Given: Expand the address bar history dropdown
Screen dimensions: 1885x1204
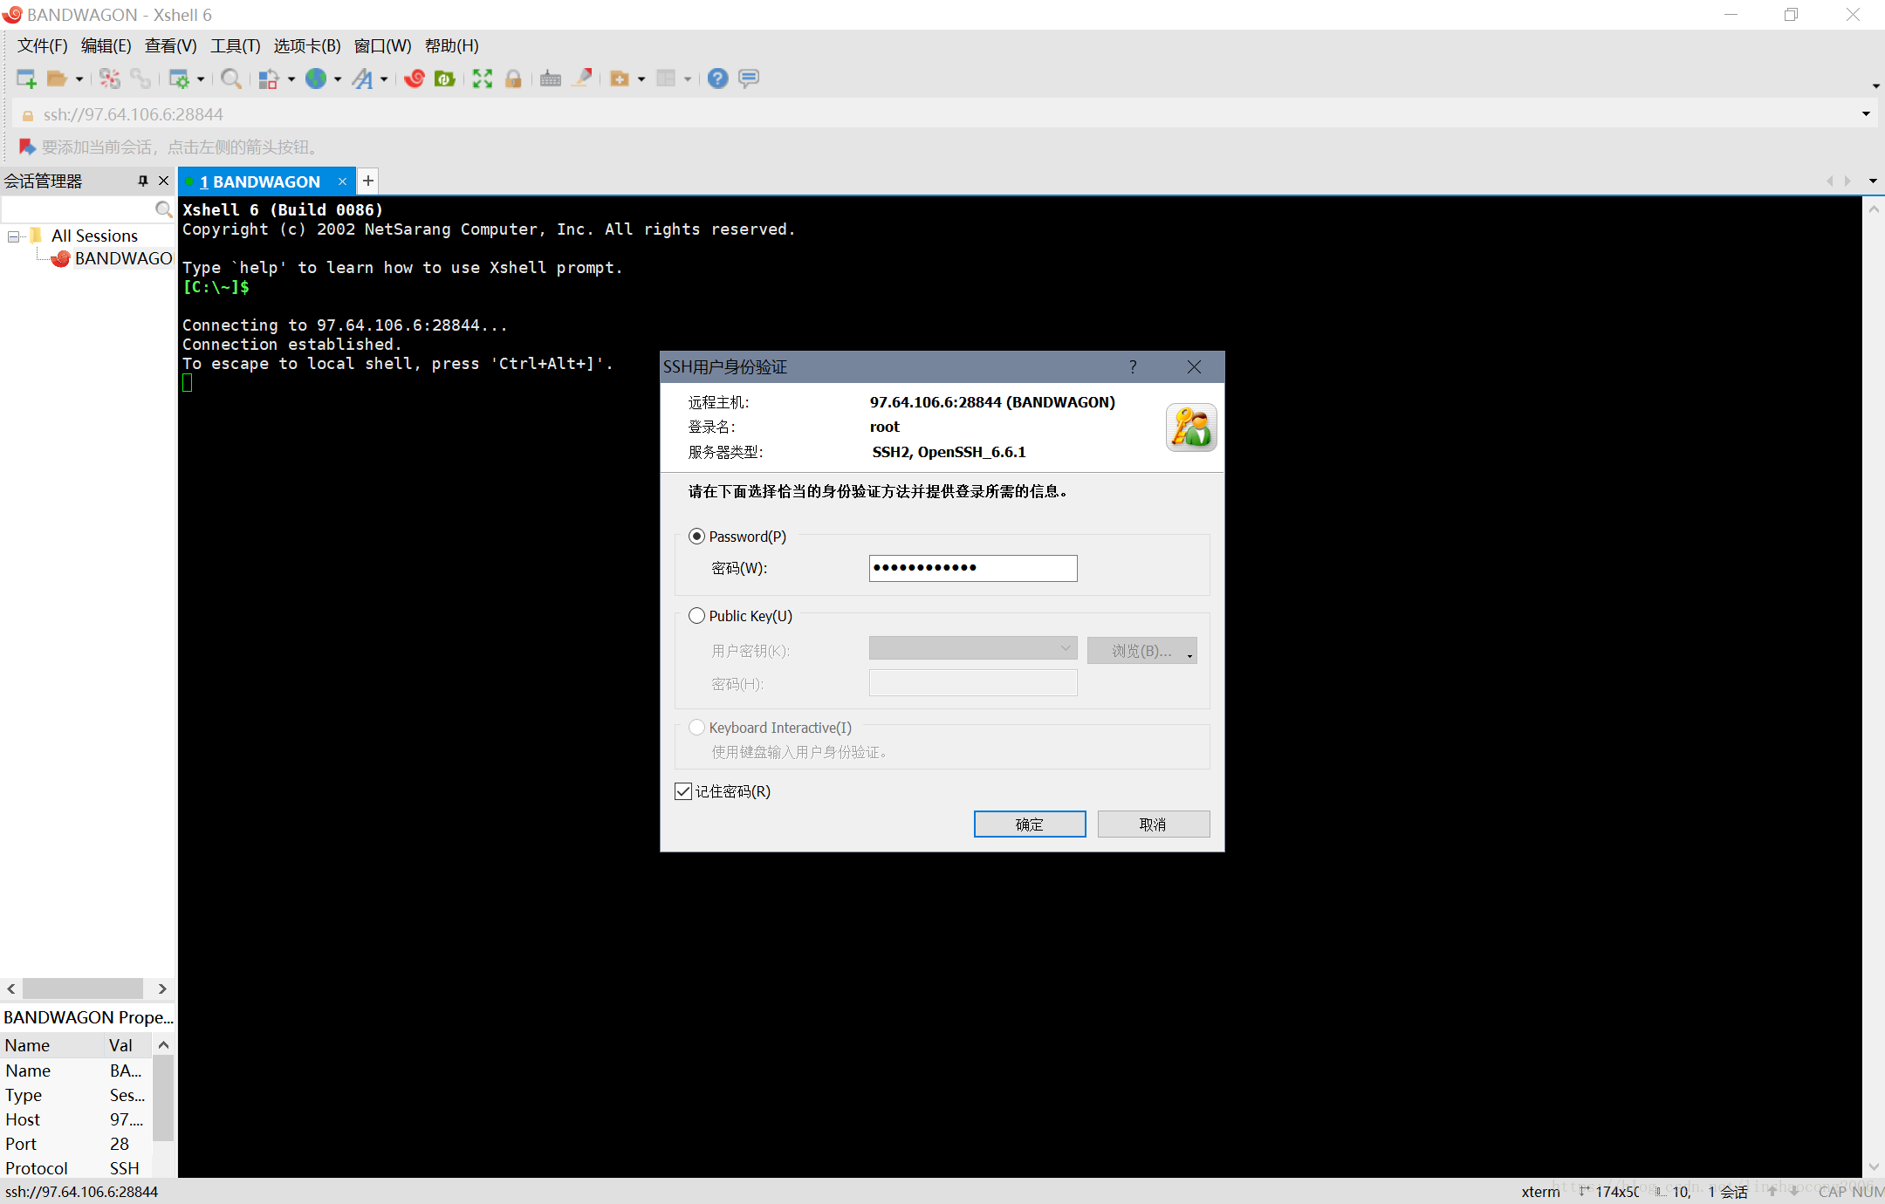Looking at the screenshot, I should [1866, 114].
